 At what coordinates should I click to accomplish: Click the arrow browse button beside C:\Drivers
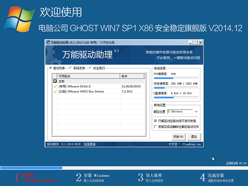[x=196, y=112]
